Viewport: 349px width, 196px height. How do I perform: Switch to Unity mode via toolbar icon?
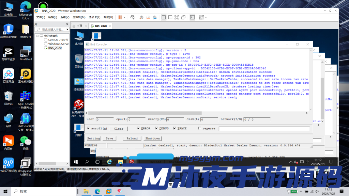pyautogui.click(x=184, y=17)
